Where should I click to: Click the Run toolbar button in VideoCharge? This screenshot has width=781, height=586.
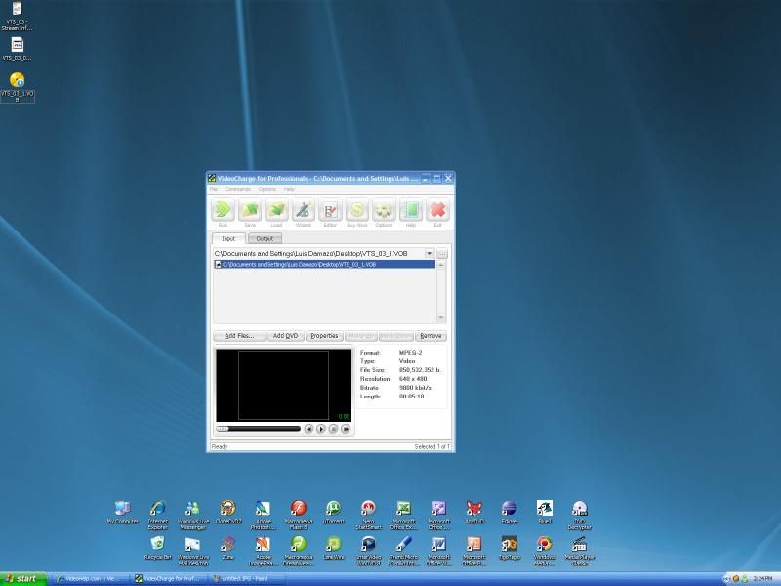223,210
